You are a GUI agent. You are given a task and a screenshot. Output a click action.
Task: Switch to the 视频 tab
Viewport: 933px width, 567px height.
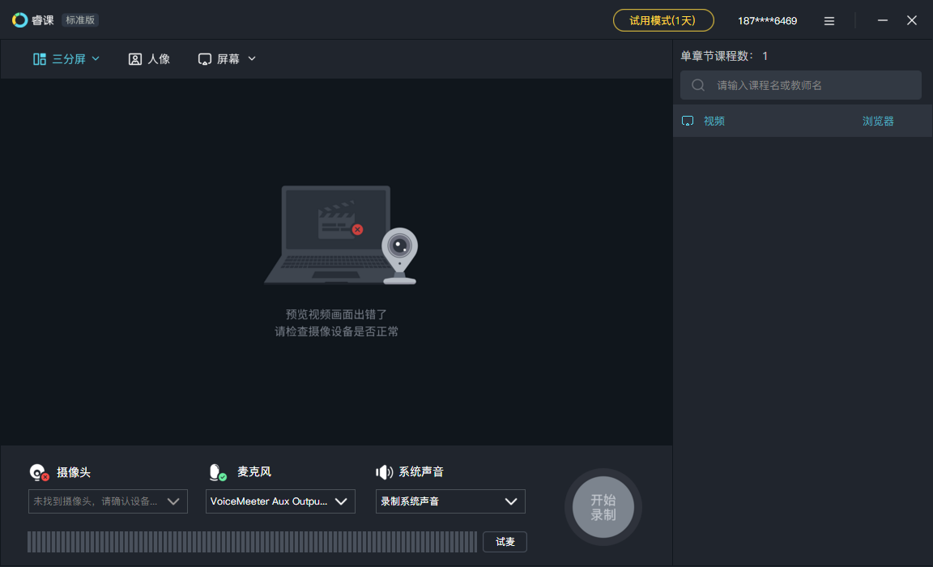point(714,120)
